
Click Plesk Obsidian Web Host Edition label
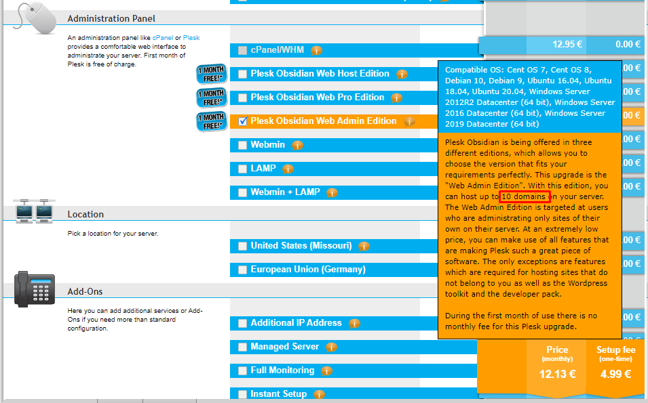tap(320, 73)
